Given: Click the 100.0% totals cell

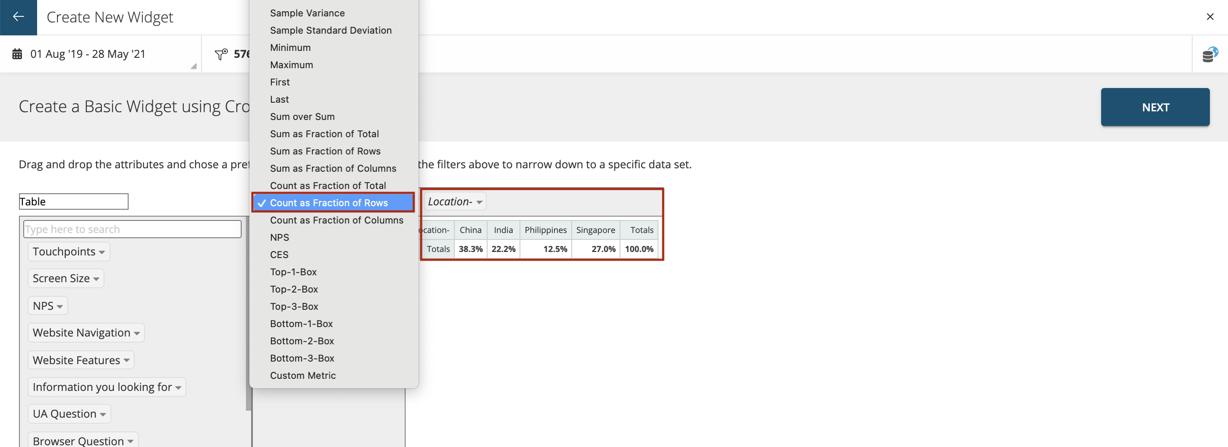Looking at the screenshot, I should tap(639, 249).
